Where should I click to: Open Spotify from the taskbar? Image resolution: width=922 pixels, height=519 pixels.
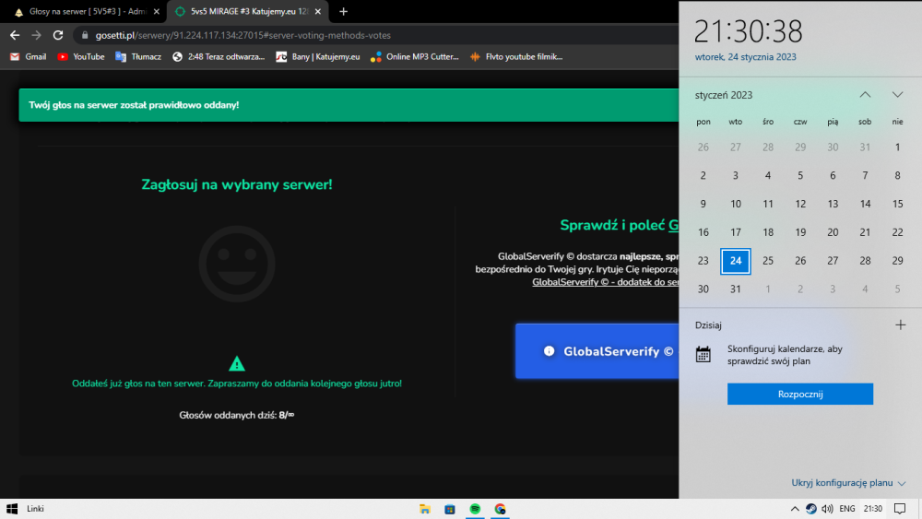coord(475,509)
